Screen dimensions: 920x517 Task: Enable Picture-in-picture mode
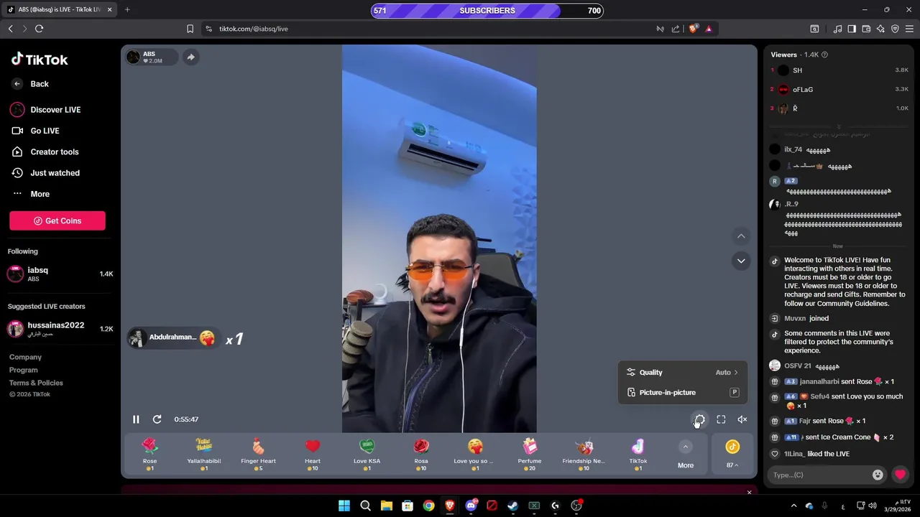(x=682, y=393)
